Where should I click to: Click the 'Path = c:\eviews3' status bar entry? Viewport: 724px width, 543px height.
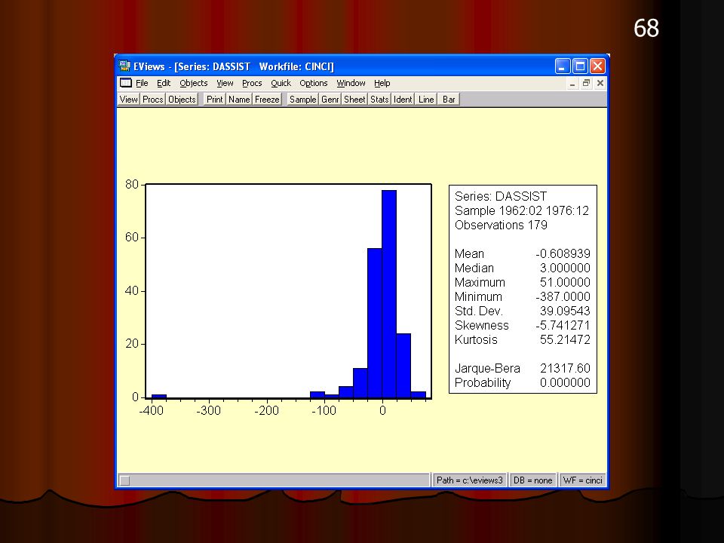(x=470, y=480)
